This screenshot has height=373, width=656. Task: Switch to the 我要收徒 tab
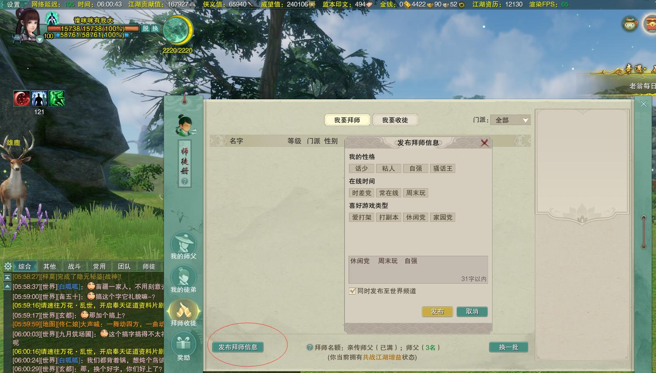395,119
